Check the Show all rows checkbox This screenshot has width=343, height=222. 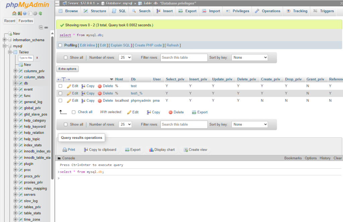65,57
